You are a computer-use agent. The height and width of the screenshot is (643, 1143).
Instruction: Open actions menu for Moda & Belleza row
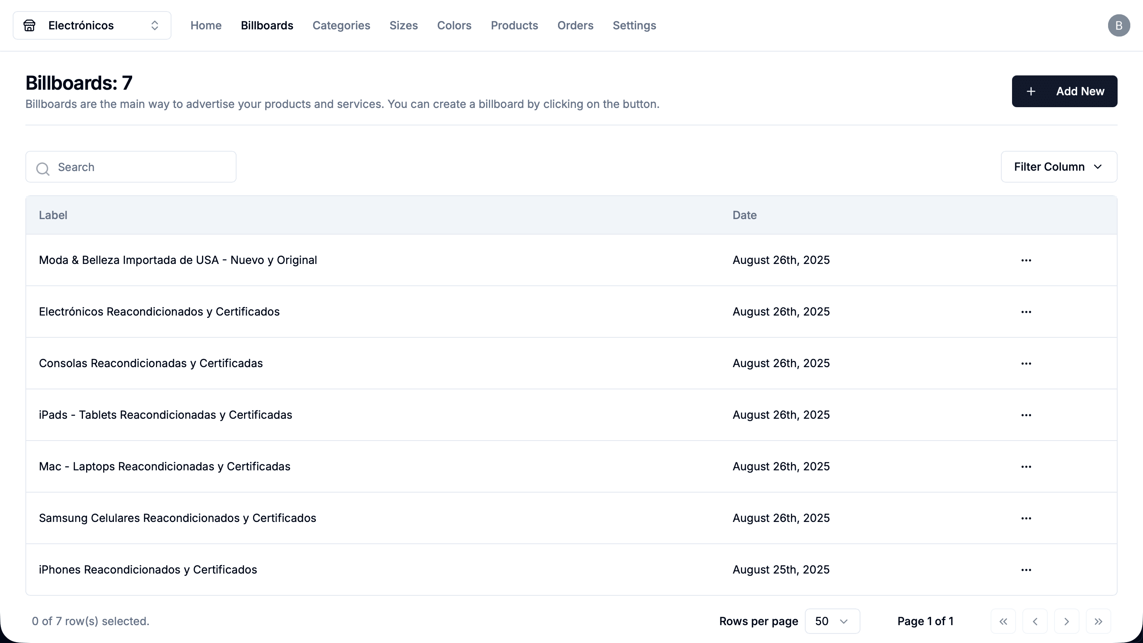[x=1026, y=260]
